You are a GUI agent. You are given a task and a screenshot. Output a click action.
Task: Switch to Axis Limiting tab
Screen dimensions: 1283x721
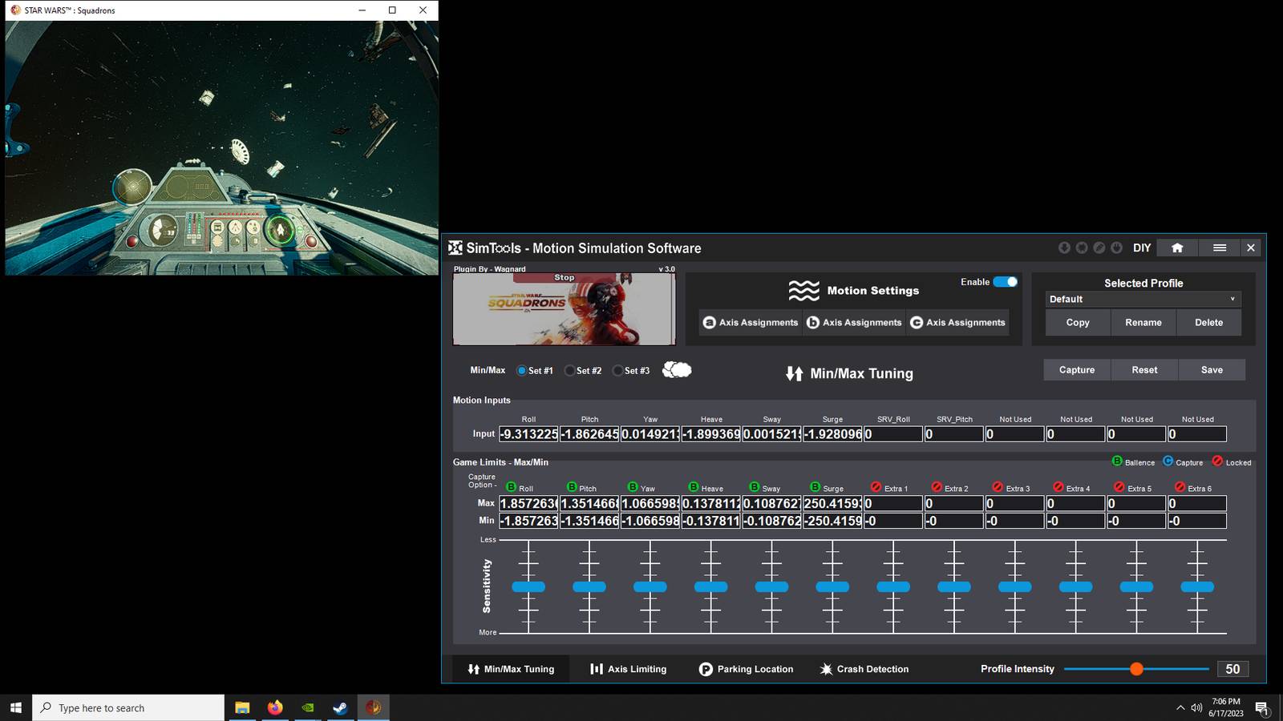coord(629,669)
